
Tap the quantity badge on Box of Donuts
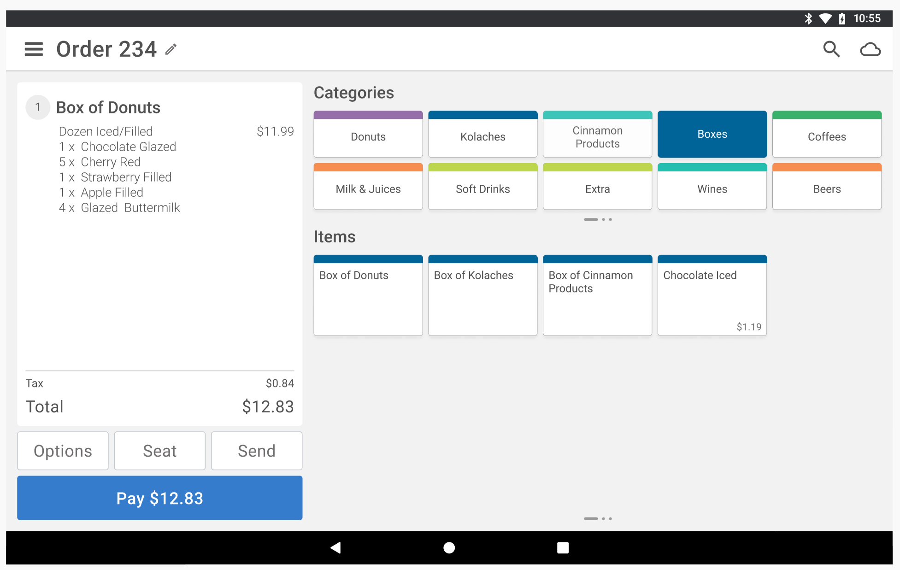[x=38, y=107]
